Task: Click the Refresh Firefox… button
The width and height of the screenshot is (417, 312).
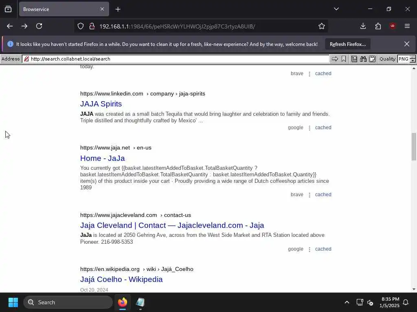Action: point(348,44)
